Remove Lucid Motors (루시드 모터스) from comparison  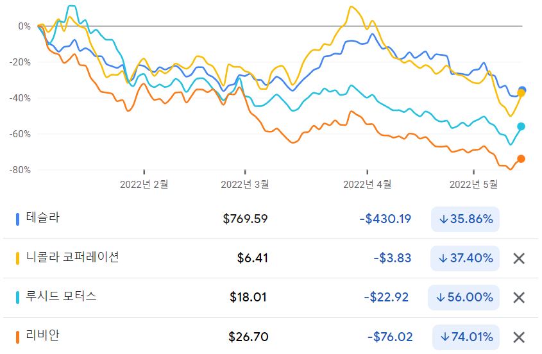[520, 298]
